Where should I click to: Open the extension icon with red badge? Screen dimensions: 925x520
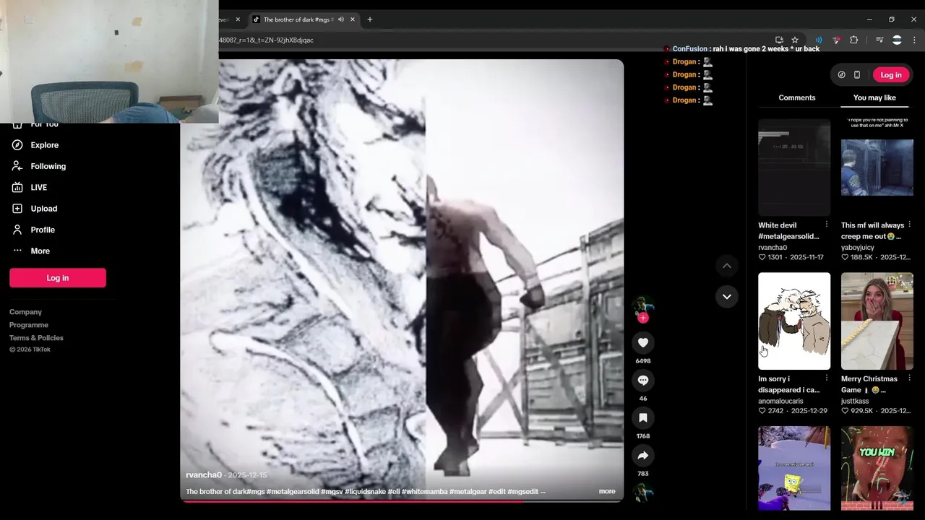836,40
